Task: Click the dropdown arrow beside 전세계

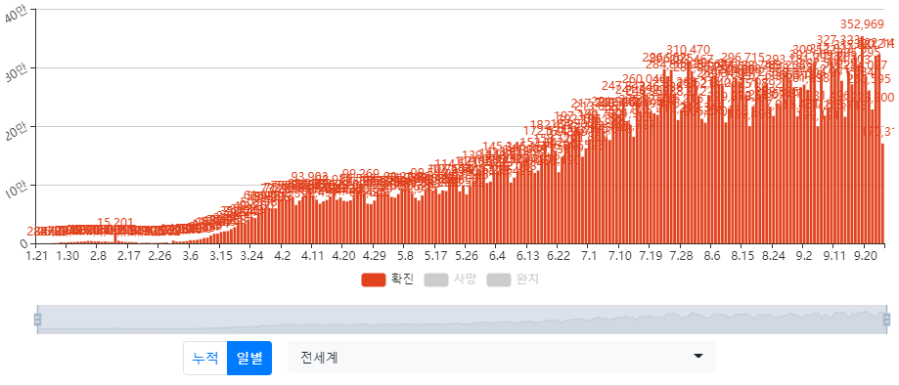Action: (x=697, y=357)
